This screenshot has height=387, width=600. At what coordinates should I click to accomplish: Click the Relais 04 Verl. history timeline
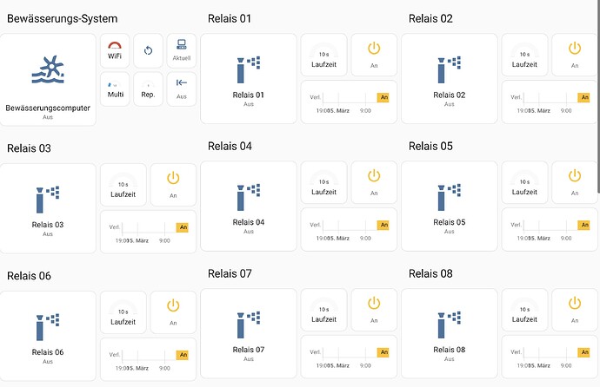349,230
